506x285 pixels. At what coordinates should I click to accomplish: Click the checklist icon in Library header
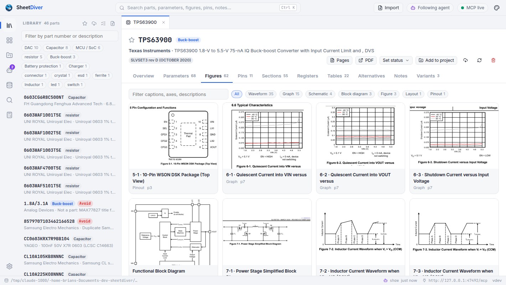(x=103, y=23)
